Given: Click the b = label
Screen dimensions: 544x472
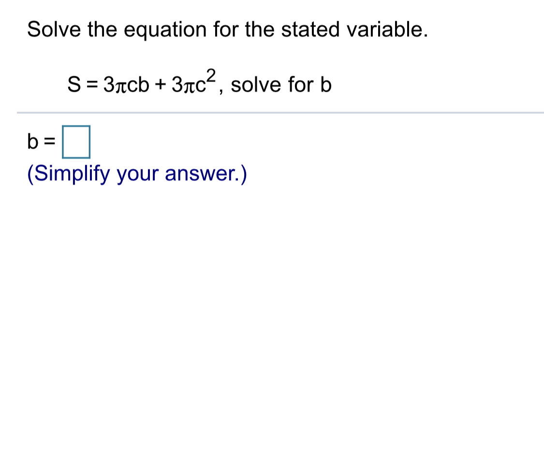Looking at the screenshot, I should tap(40, 142).
